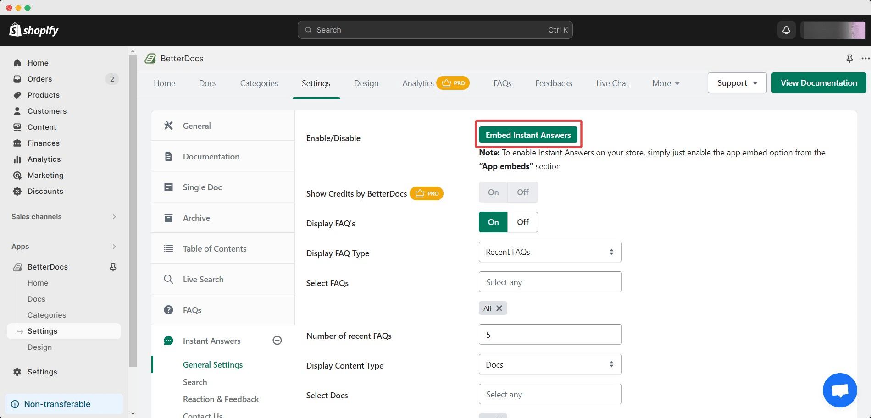
Task: Open the Support dropdown button
Action: 737,83
